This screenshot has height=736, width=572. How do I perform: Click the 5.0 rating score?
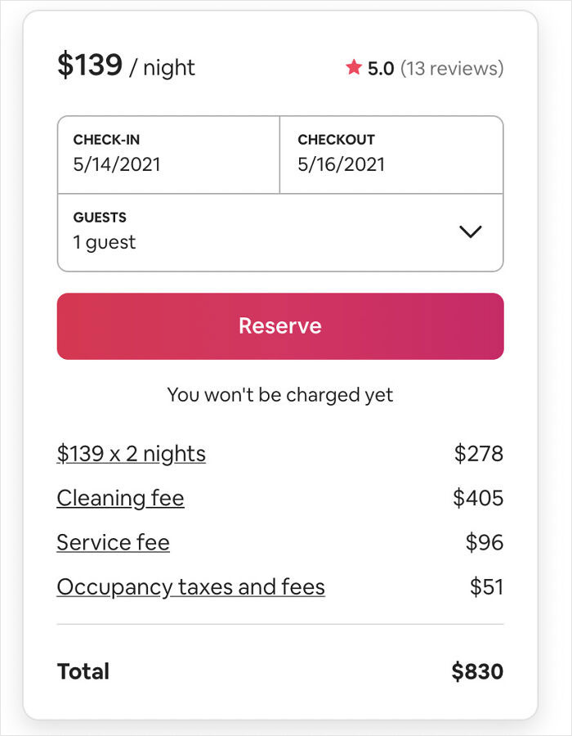pyautogui.click(x=381, y=68)
